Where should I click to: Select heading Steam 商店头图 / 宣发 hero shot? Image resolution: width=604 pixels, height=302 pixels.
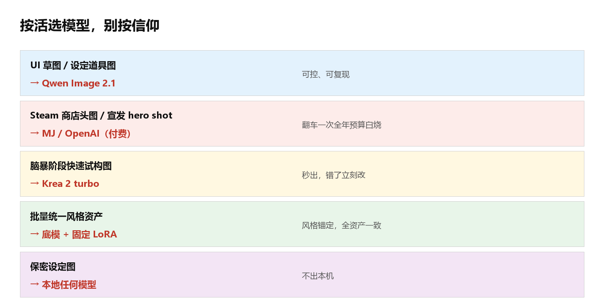[101, 116]
